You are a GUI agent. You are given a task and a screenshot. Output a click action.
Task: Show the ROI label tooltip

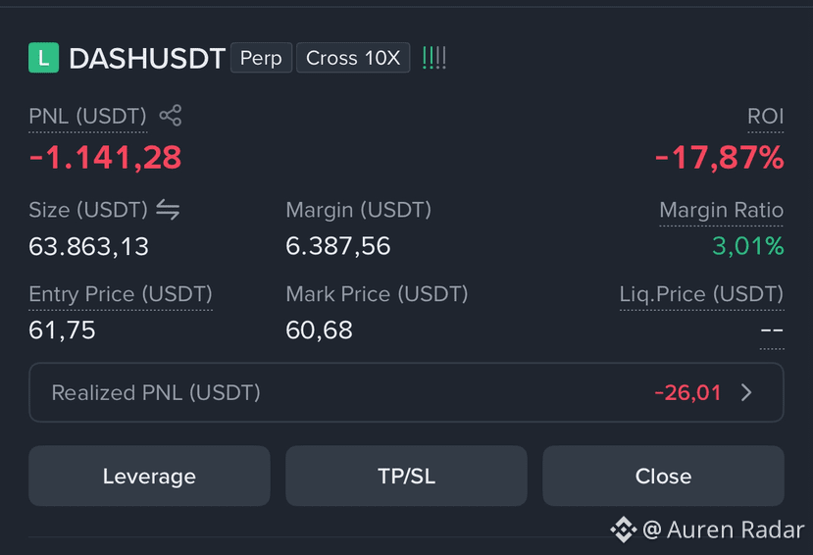click(765, 116)
